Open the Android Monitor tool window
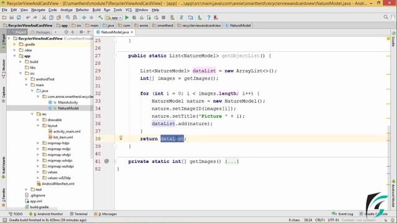Image resolution: width=397 pixels, height=223 pixels. pyautogui.click(x=46, y=214)
